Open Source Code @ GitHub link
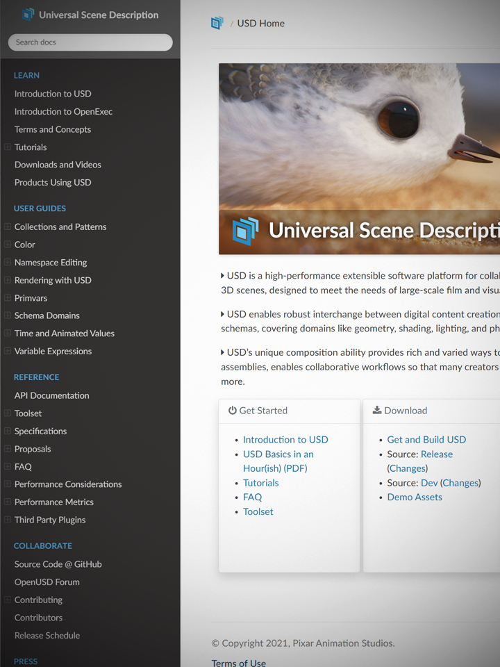This screenshot has height=667, width=500. (58, 564)
